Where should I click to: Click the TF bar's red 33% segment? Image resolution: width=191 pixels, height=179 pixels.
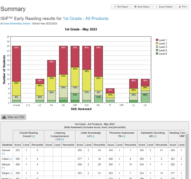pyautogui.click(x=110, y=91)
